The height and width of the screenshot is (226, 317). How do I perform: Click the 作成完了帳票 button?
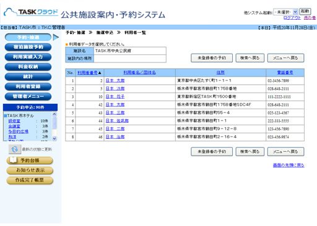pyautogui.click(x=30, y=180)
